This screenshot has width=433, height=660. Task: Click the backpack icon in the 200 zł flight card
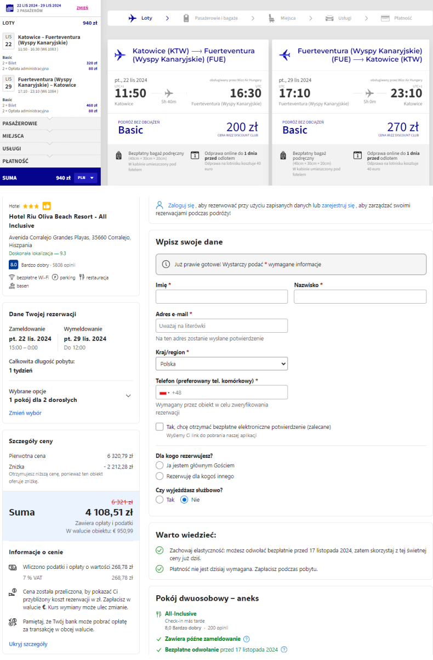tap(119, 155)
